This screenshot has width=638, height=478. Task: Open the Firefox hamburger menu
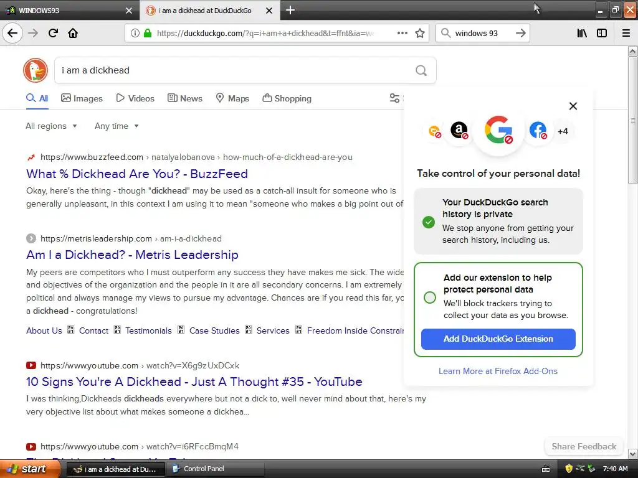click(x=626, y=33)
